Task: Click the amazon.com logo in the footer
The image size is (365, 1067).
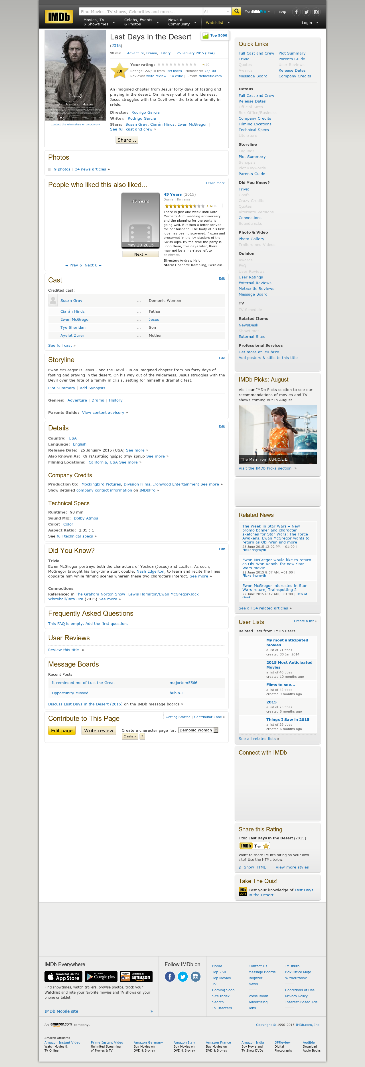Action: [61, 1024]
